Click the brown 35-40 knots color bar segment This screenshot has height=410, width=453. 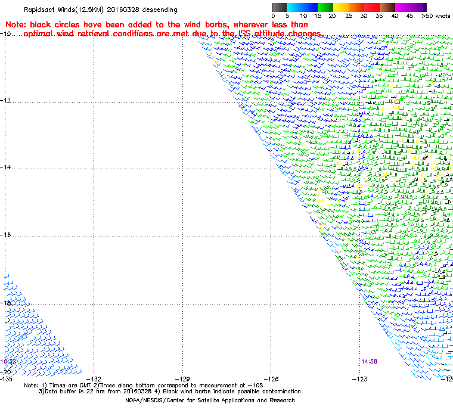tap(387, 7)
